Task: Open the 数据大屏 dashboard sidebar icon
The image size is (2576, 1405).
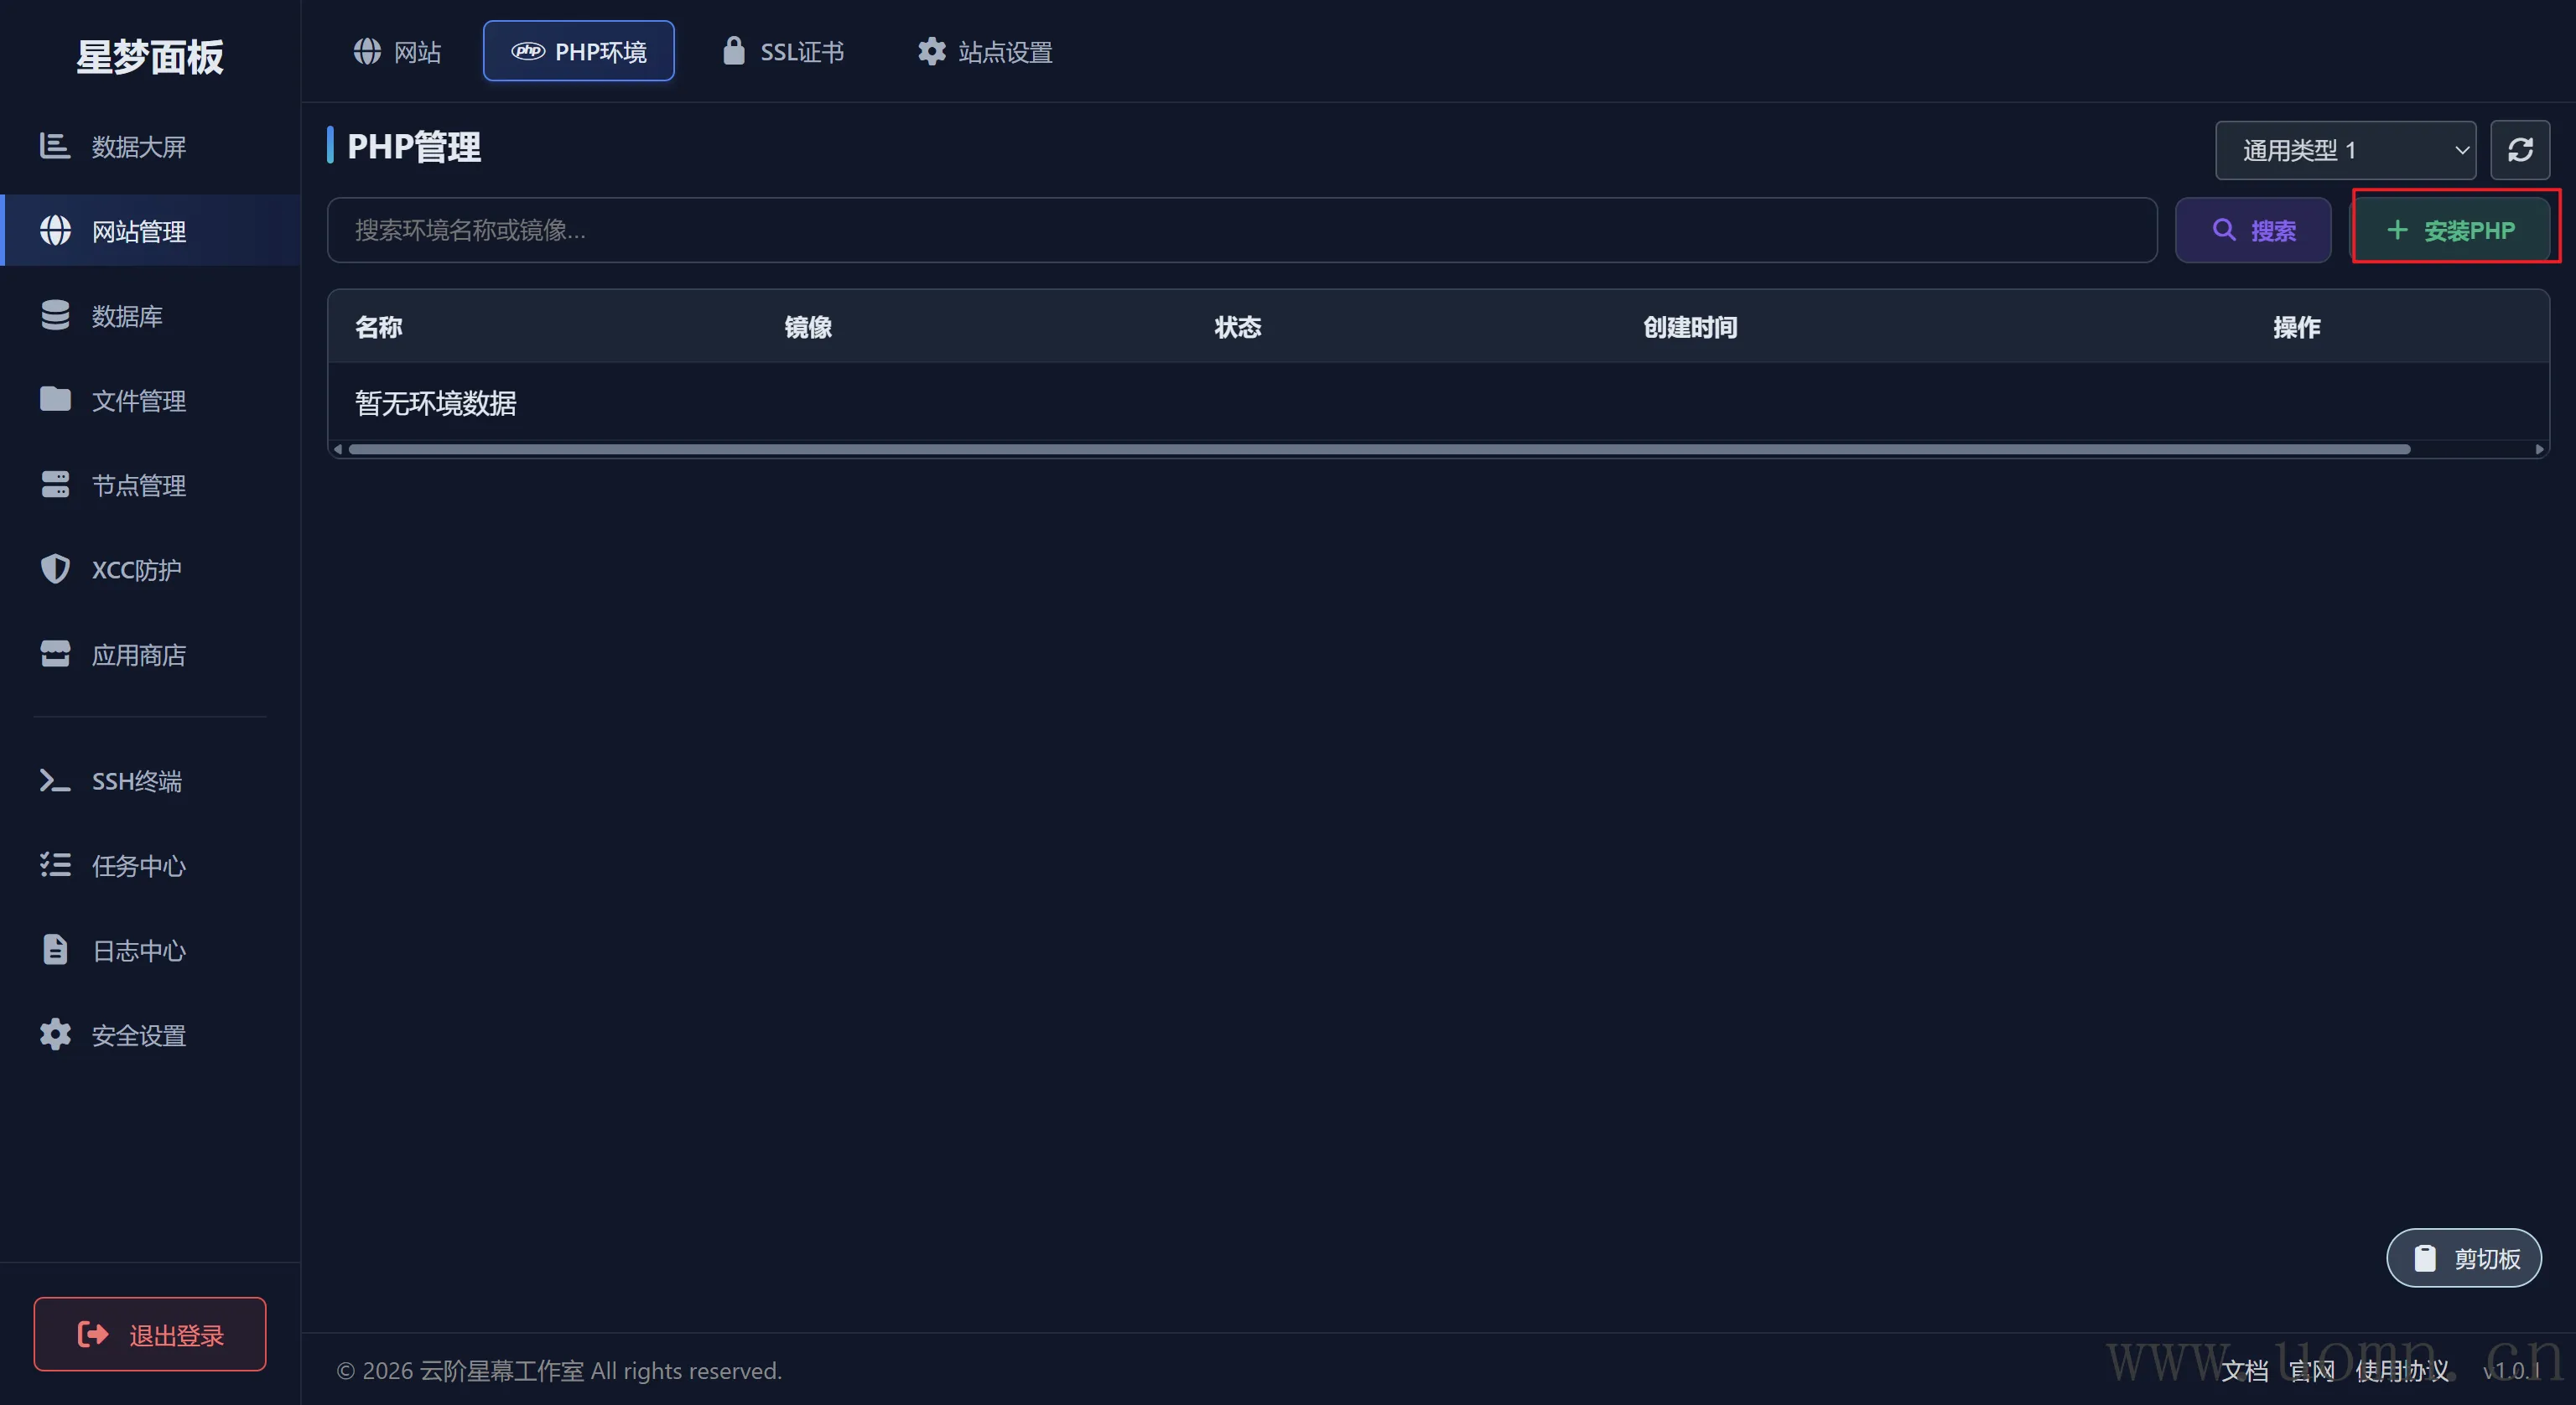Action: pyautogui.click(x=55, y=146)
